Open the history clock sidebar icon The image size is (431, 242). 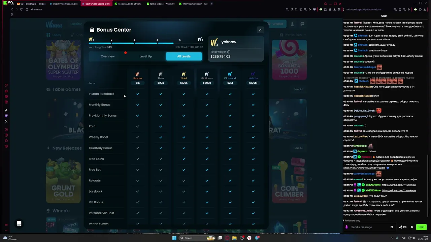(x=6, y=135)
